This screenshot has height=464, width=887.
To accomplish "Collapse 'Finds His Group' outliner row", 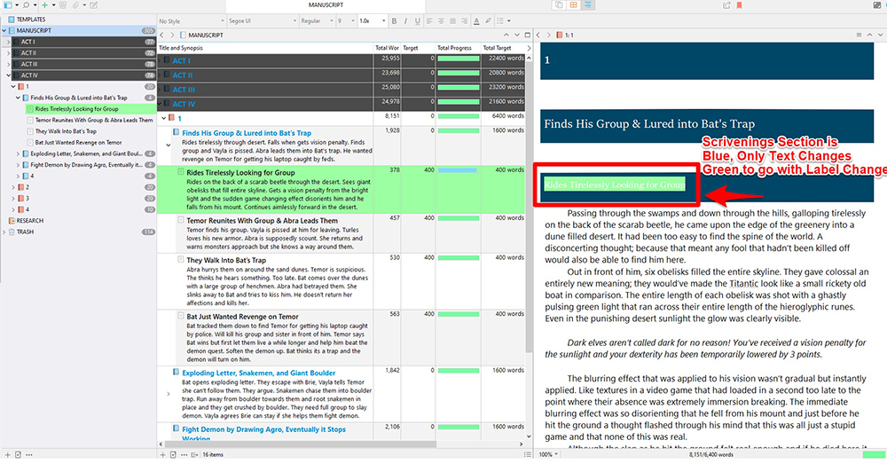I will (x=168, y=145).
